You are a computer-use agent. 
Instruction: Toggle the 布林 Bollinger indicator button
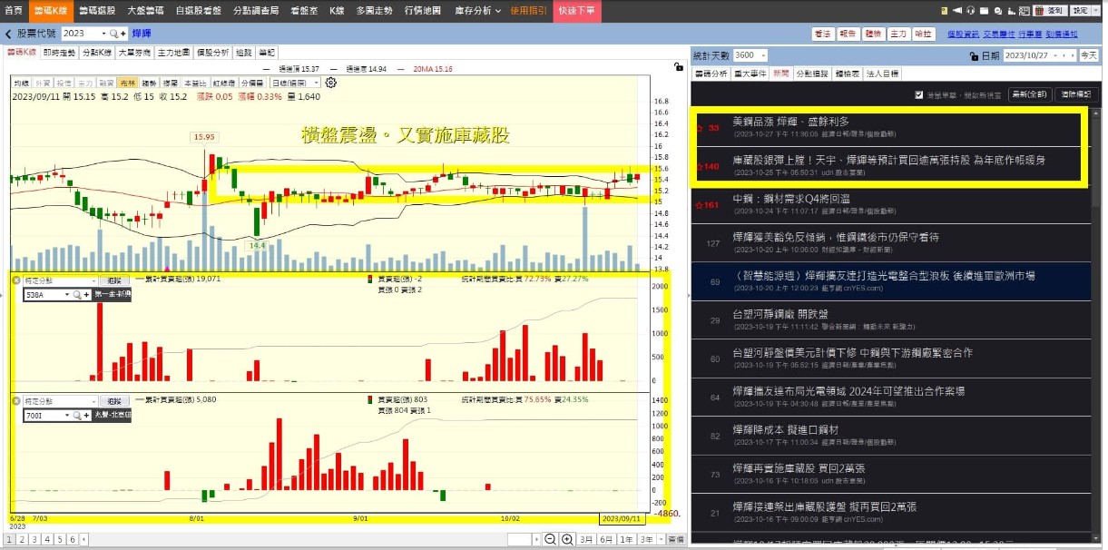[127, 83]
